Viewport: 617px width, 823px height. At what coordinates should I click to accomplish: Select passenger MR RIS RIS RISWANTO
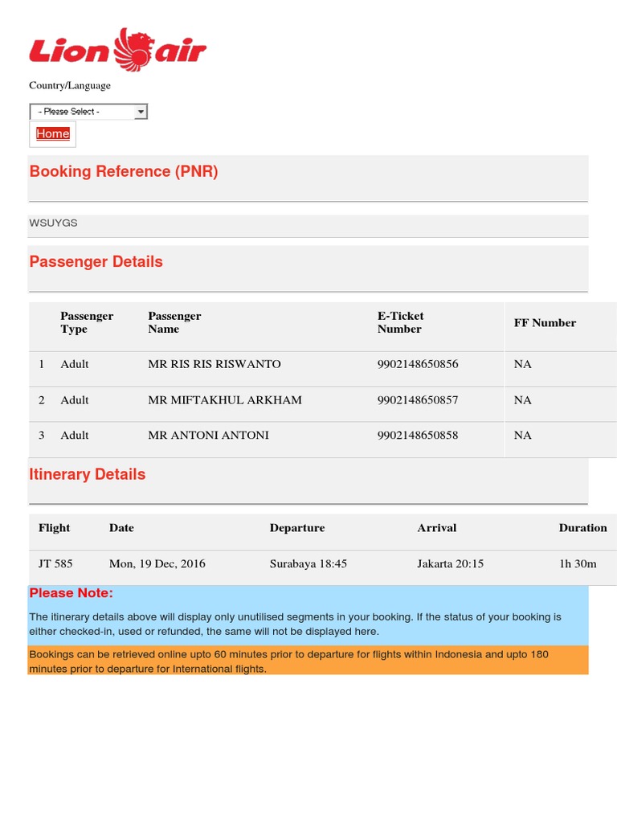point(215,364)
